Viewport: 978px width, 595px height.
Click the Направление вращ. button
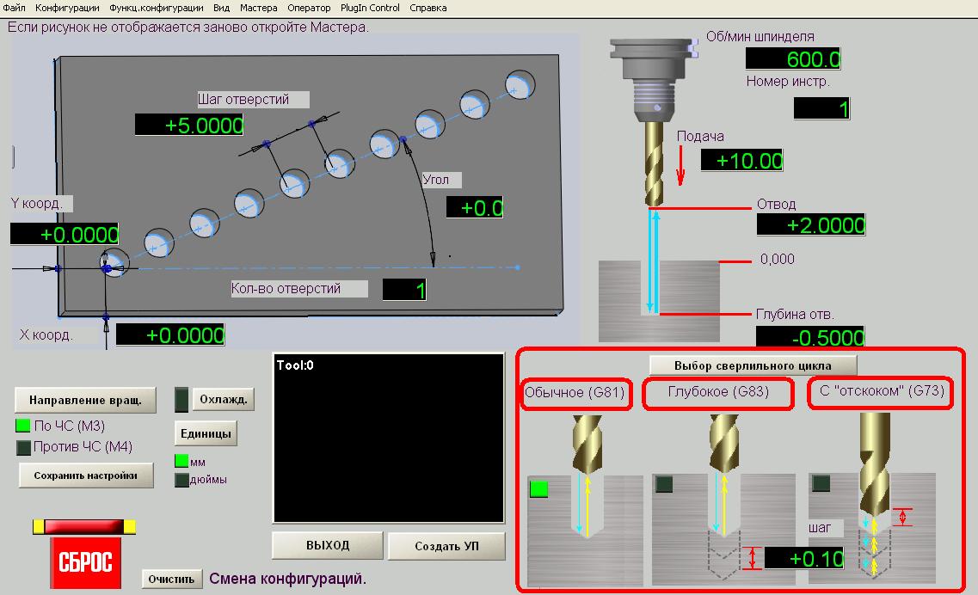pos(85,401)
